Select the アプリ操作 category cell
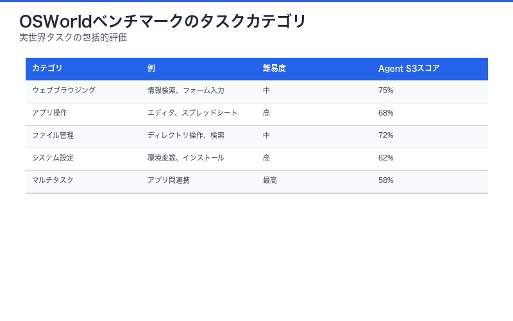Screen dimensions: 513x321 click(49, 113)
